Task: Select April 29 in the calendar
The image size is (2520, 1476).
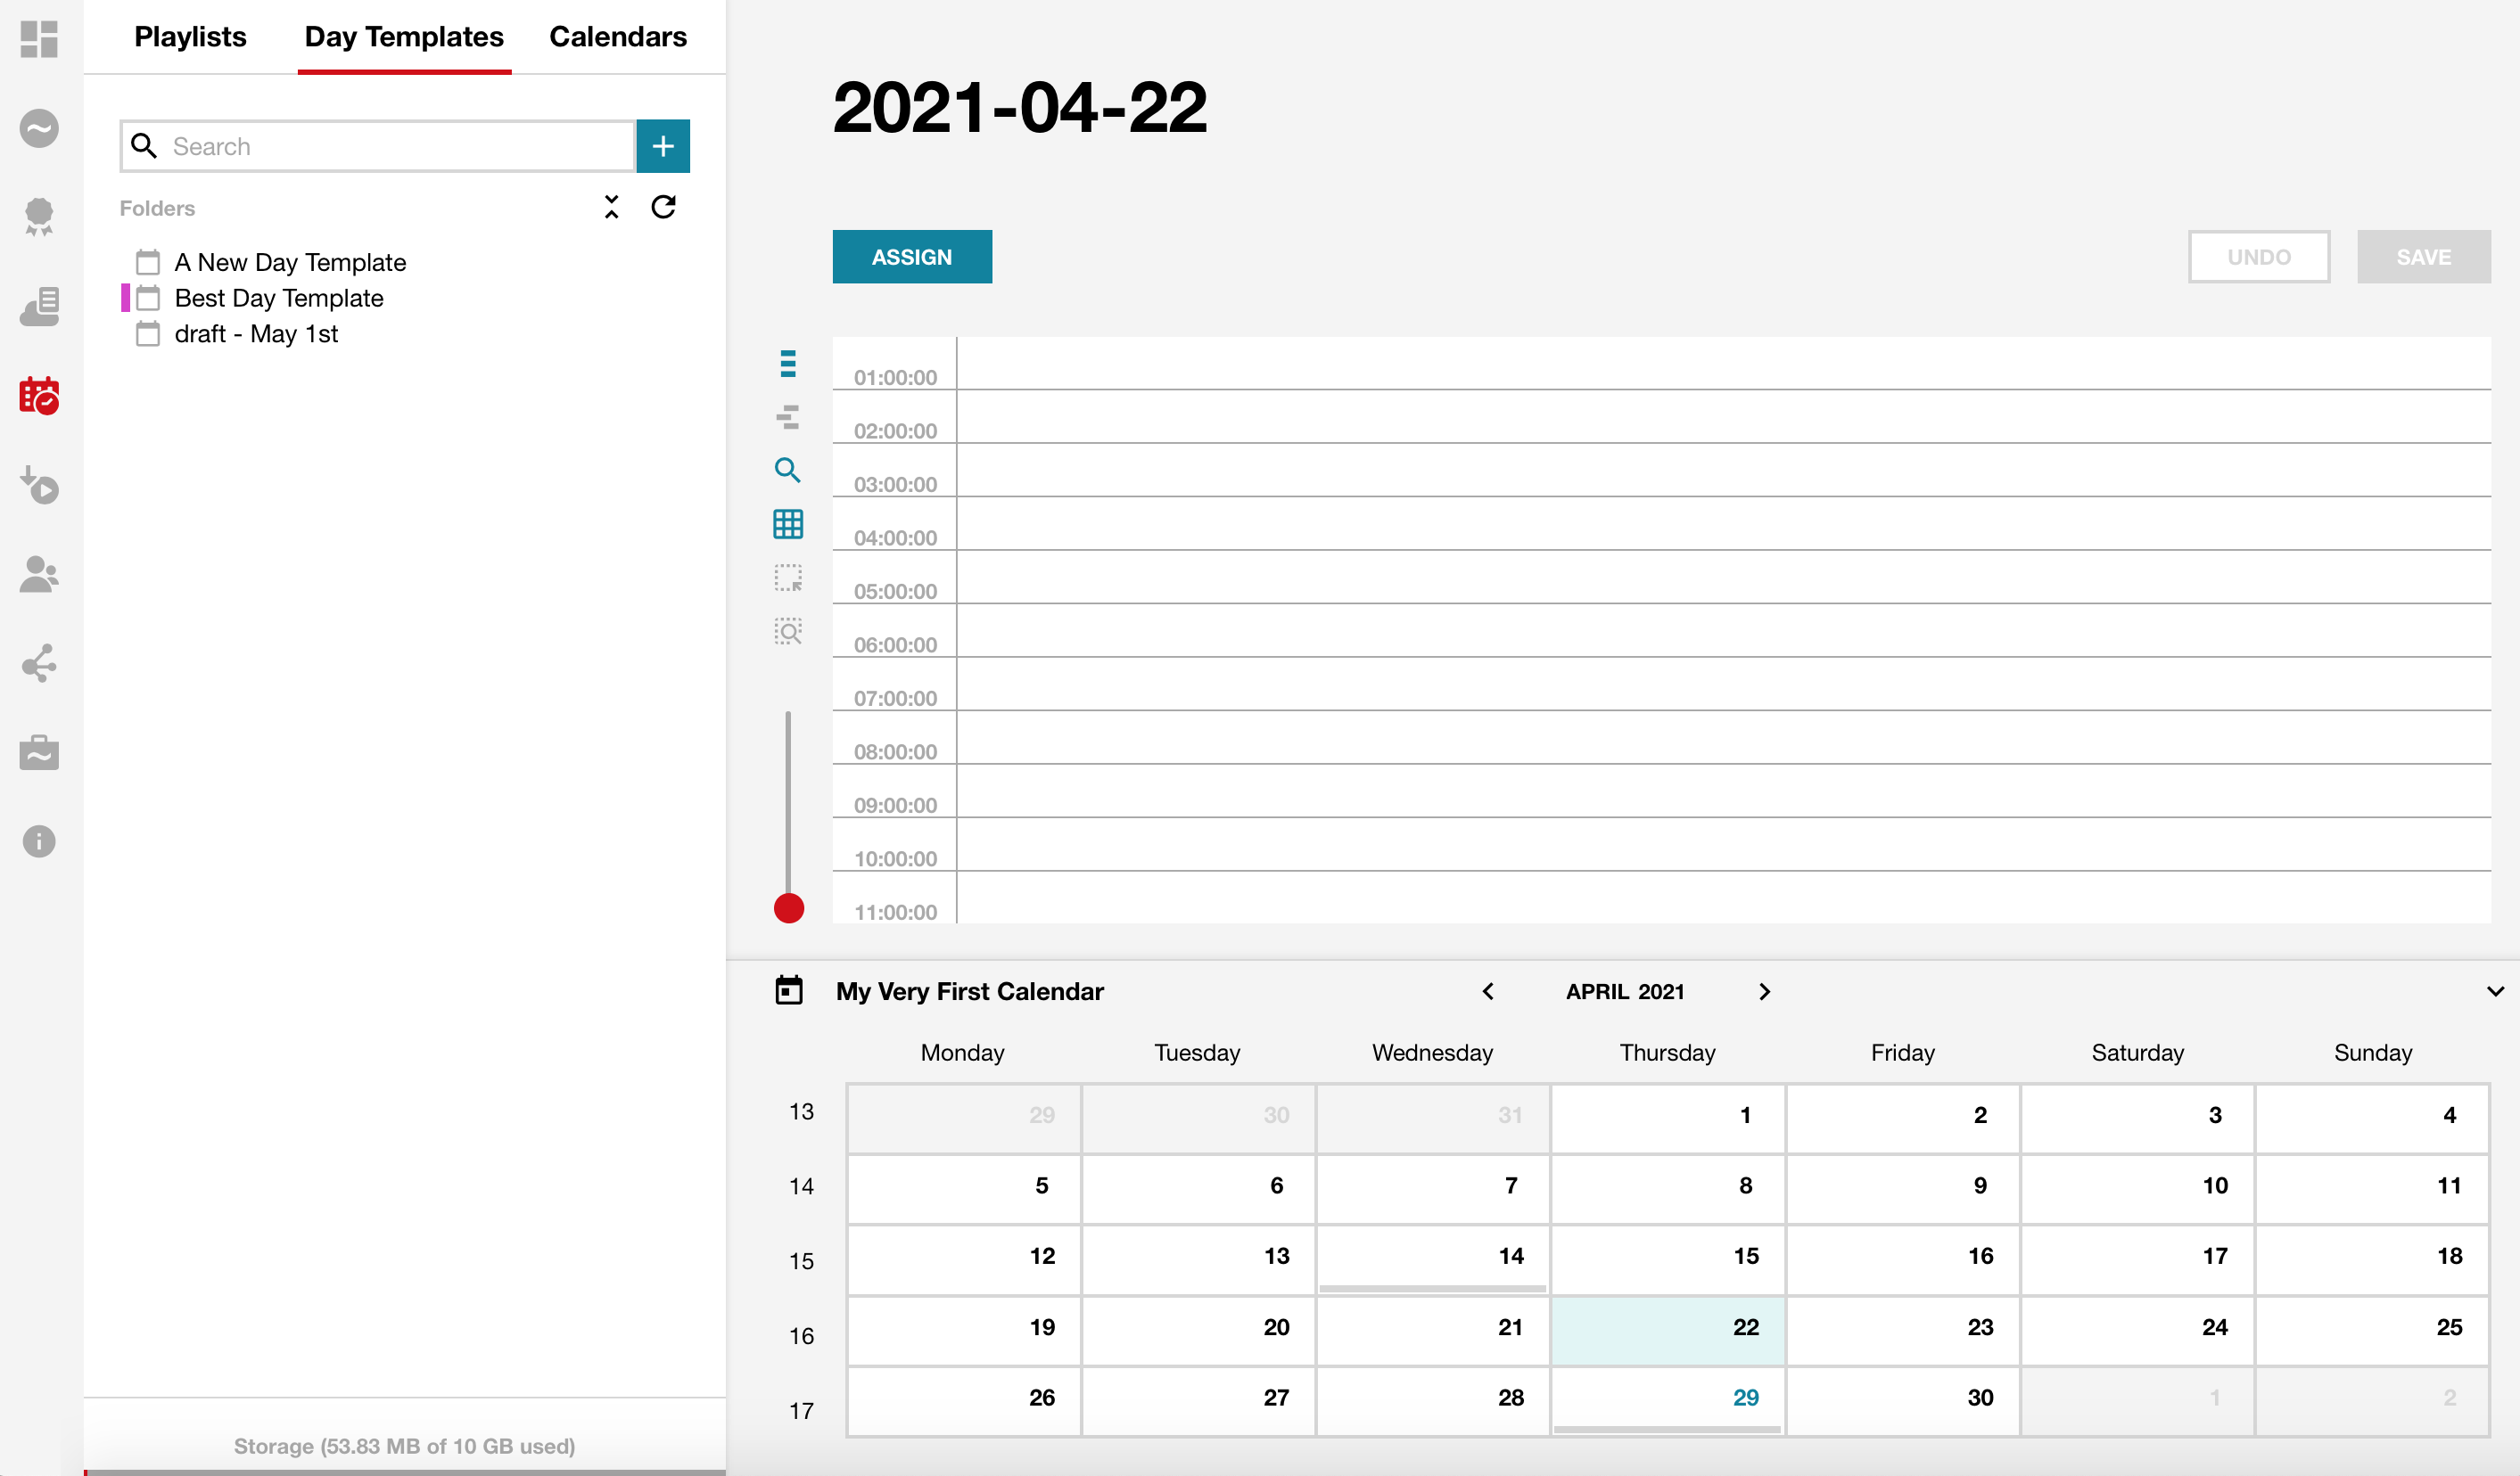Action: click(x=1667, y=1401)
